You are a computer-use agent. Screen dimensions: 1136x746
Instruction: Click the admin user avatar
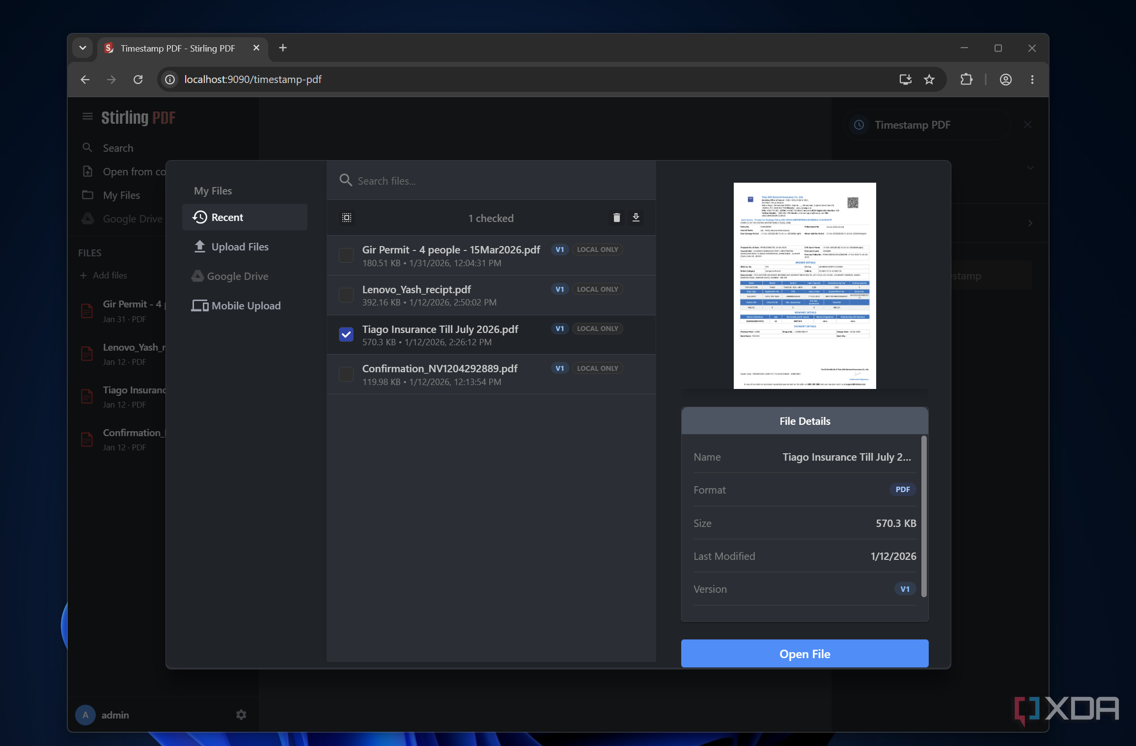click(x=85, y=715)
